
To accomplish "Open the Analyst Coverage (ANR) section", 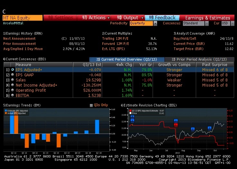I will [194, 33].
